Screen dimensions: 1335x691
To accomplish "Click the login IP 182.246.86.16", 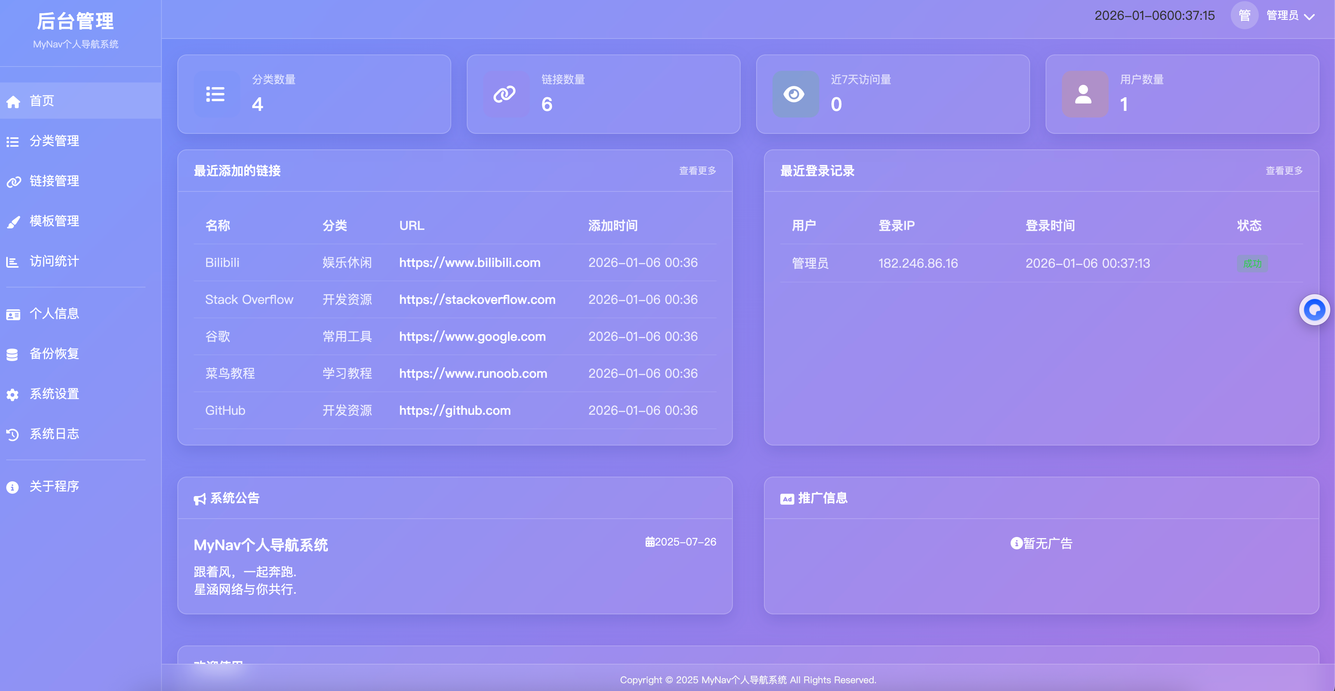I will point(918,263).
